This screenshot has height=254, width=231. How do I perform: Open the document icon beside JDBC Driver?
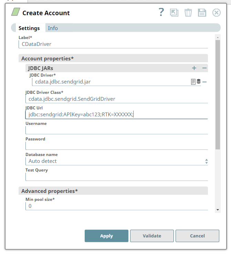[x=193, y=82]
